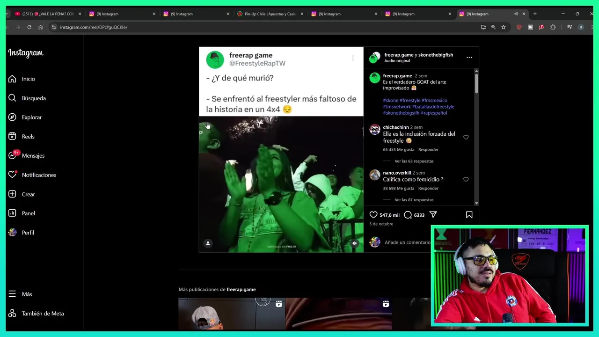View site information next to the URL
The width and height of the screenshot is (599, 337).
[54, 27]
